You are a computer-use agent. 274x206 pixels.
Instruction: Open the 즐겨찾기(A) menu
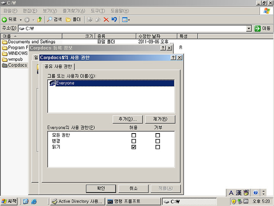point(74,11)
